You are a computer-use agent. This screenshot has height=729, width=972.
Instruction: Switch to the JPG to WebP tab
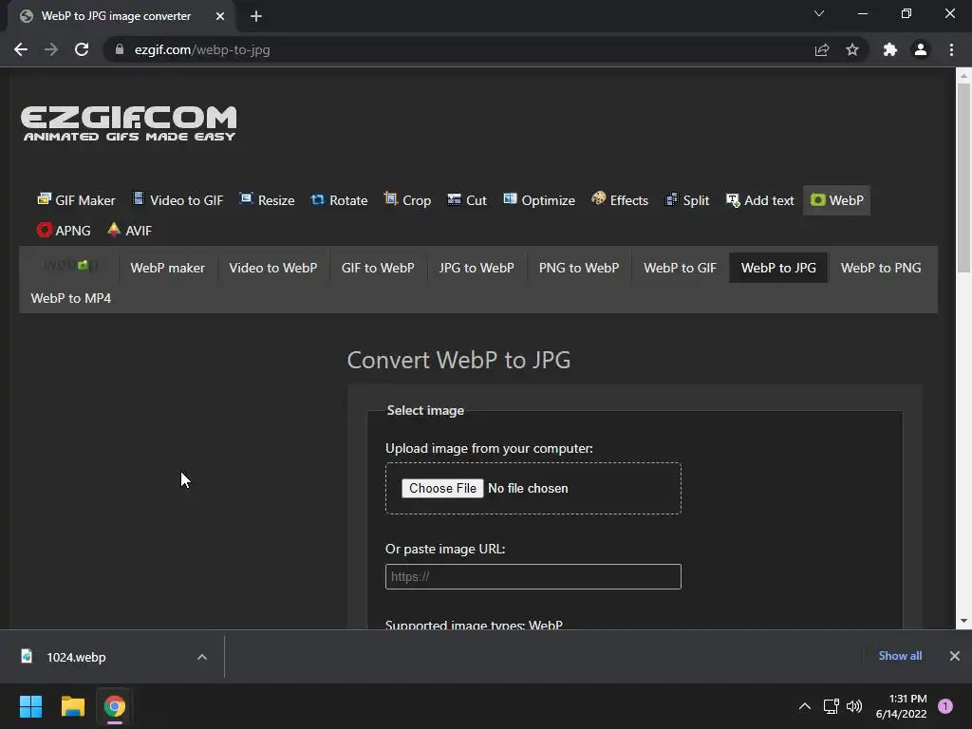point(477,268)
